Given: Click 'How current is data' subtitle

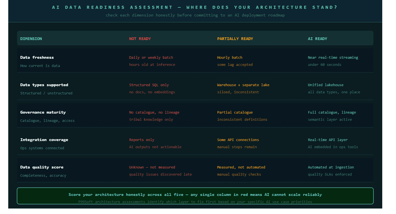Looking at the screenshot, I should pyautogui.click(x=40, y=66).
